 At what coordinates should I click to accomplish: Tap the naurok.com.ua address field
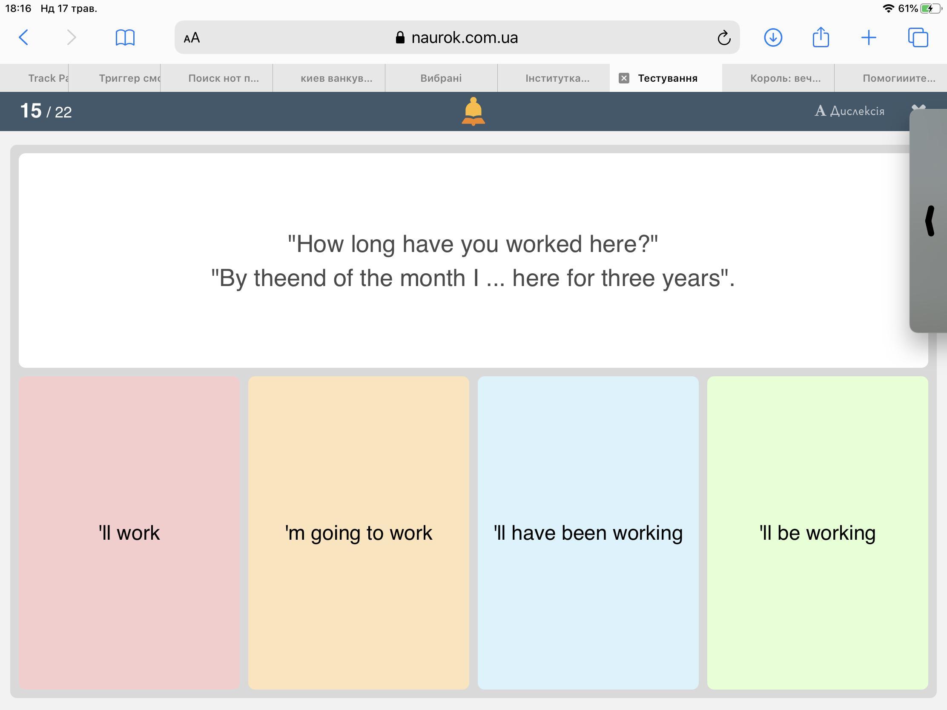tap(456, 37)
